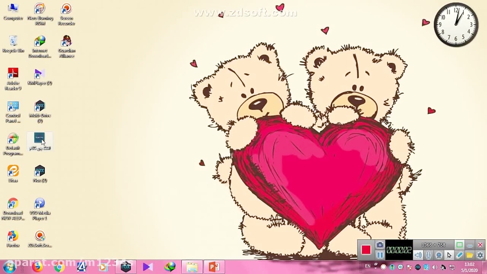The height and width of the screenshot is (274, 487).
Task: Click the 1366 × 768 resolution label
Action: tap(433, 245)
